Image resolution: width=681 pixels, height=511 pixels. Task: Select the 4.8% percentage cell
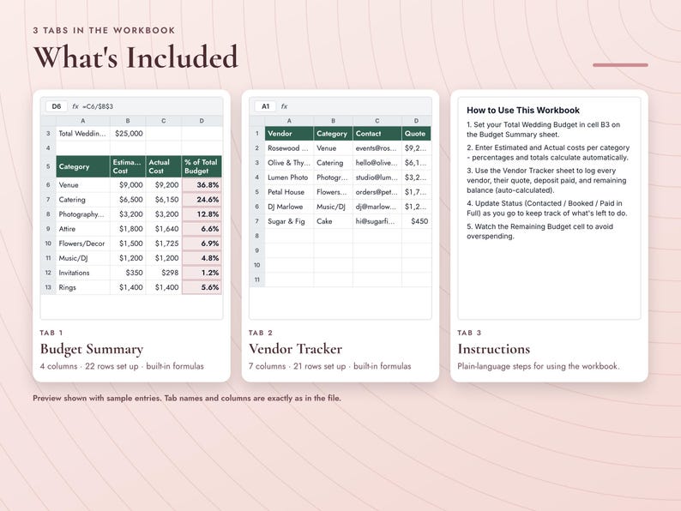pyautogui.click(x=202, y=258)
